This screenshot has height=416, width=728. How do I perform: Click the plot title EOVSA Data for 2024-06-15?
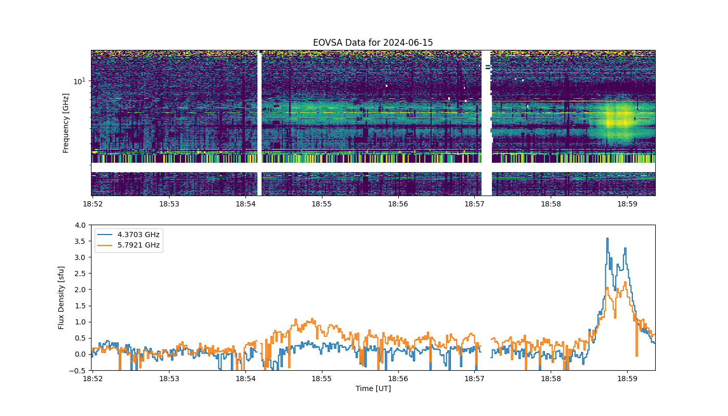373,43
